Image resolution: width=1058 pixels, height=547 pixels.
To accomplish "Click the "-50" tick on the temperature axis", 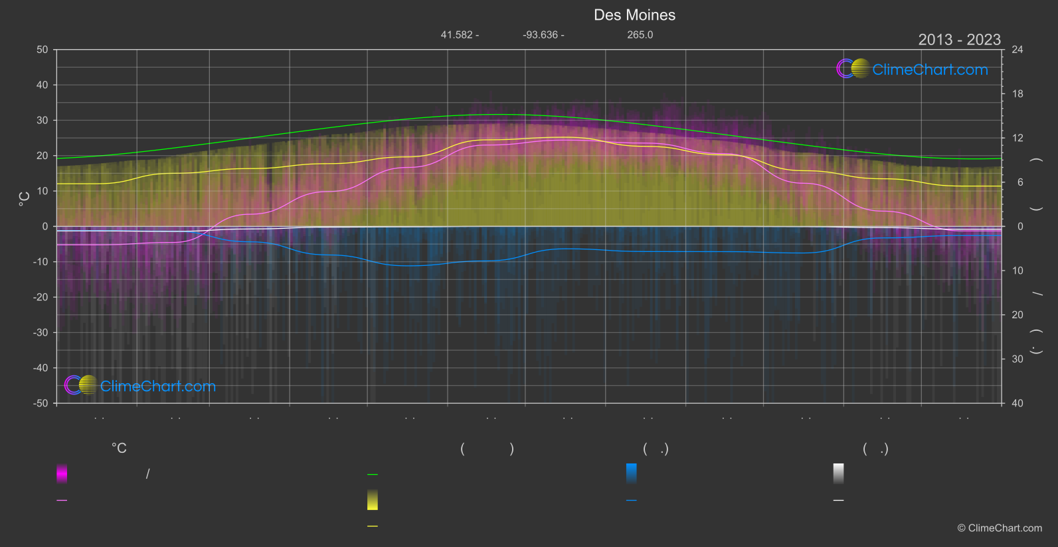I will [x=41, y=403].
